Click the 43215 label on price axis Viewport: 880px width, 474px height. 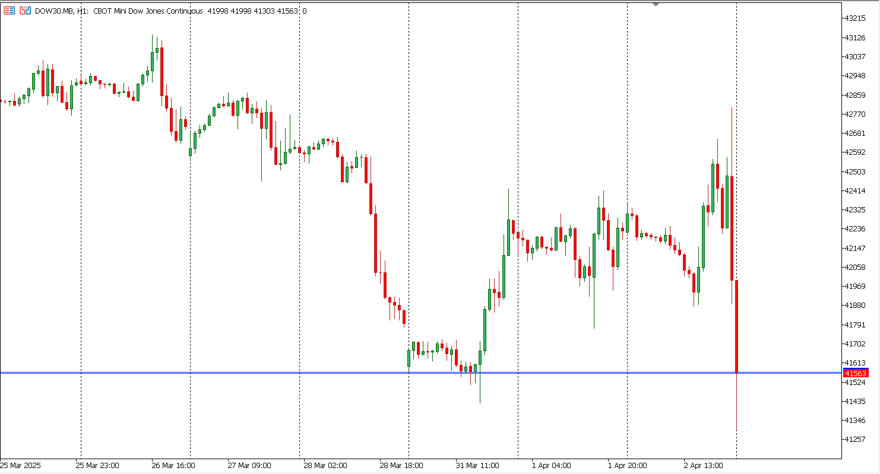pos(856,18)
